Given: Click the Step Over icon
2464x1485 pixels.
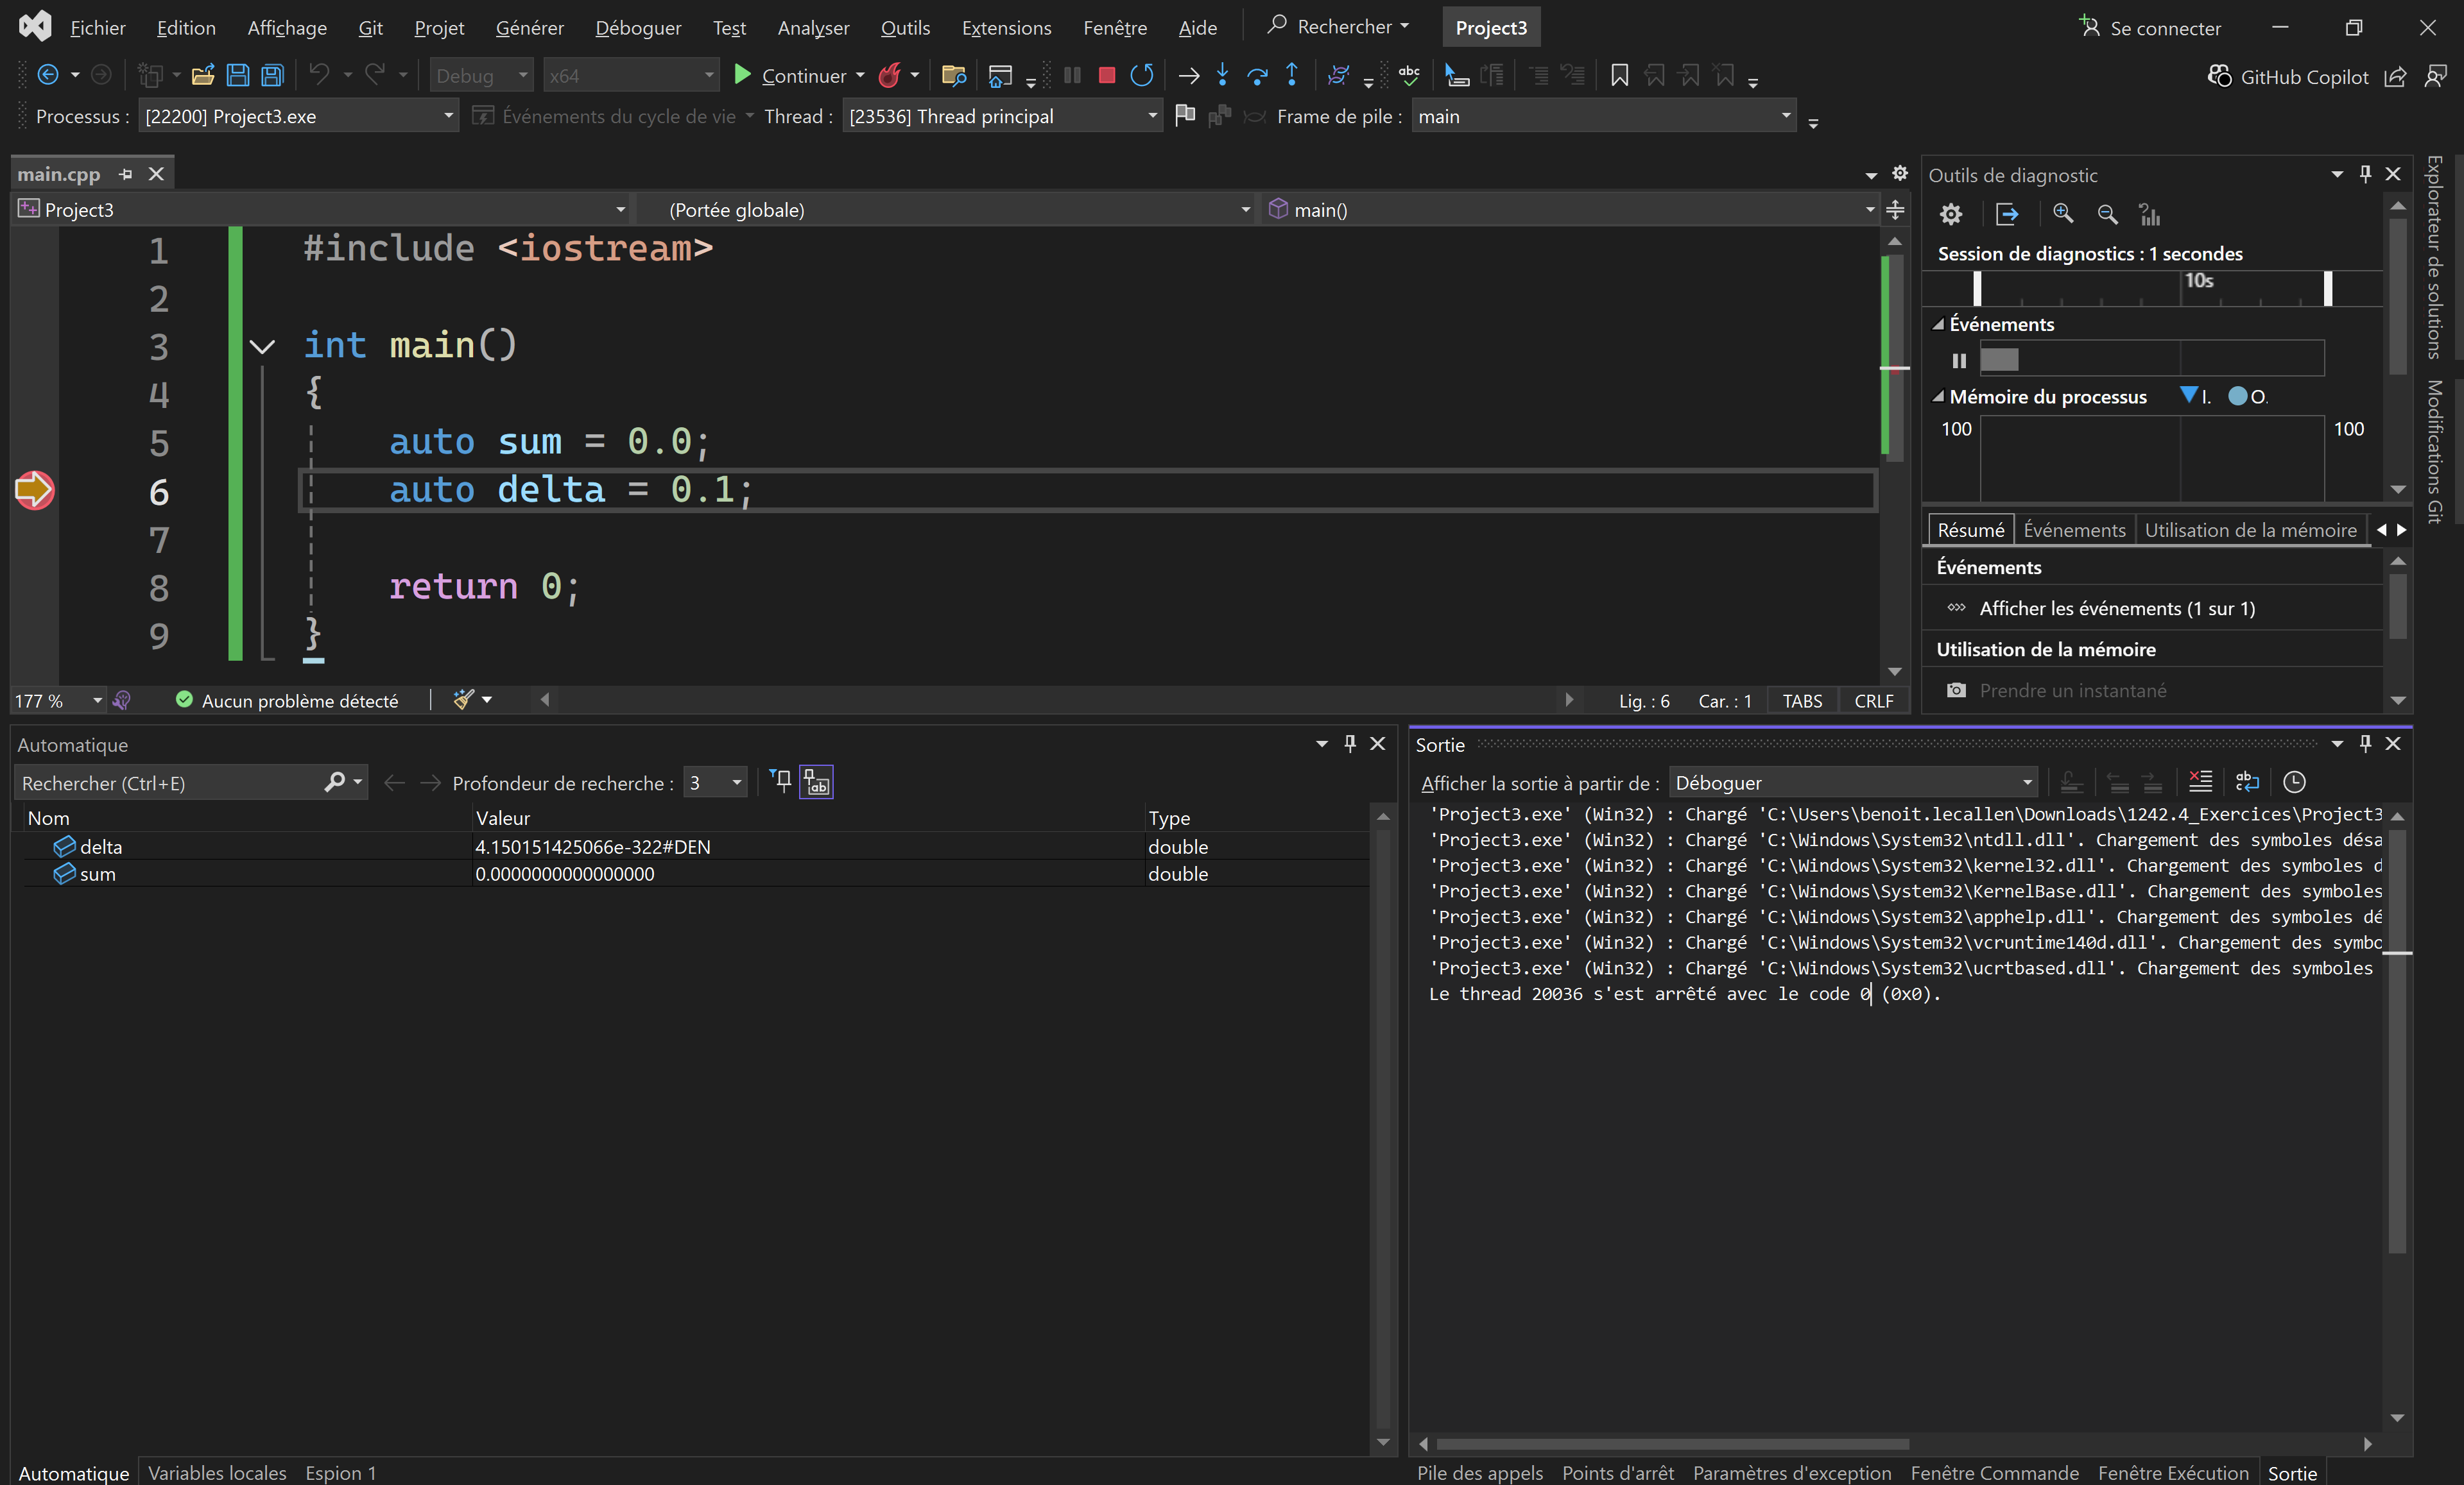Looking at the screenshot, I should coord(1257,76).
